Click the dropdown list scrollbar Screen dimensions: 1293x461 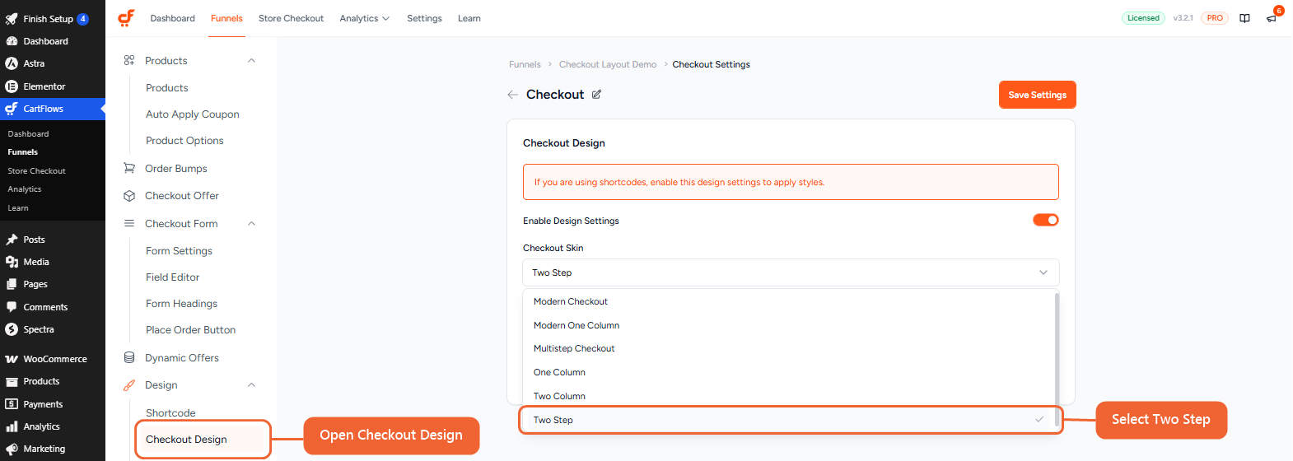click(1057, 359)
